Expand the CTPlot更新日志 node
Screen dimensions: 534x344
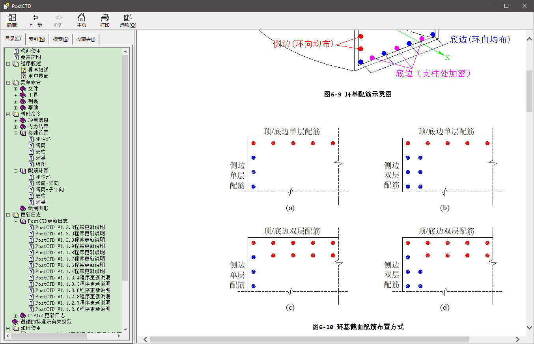coord(16,315)
